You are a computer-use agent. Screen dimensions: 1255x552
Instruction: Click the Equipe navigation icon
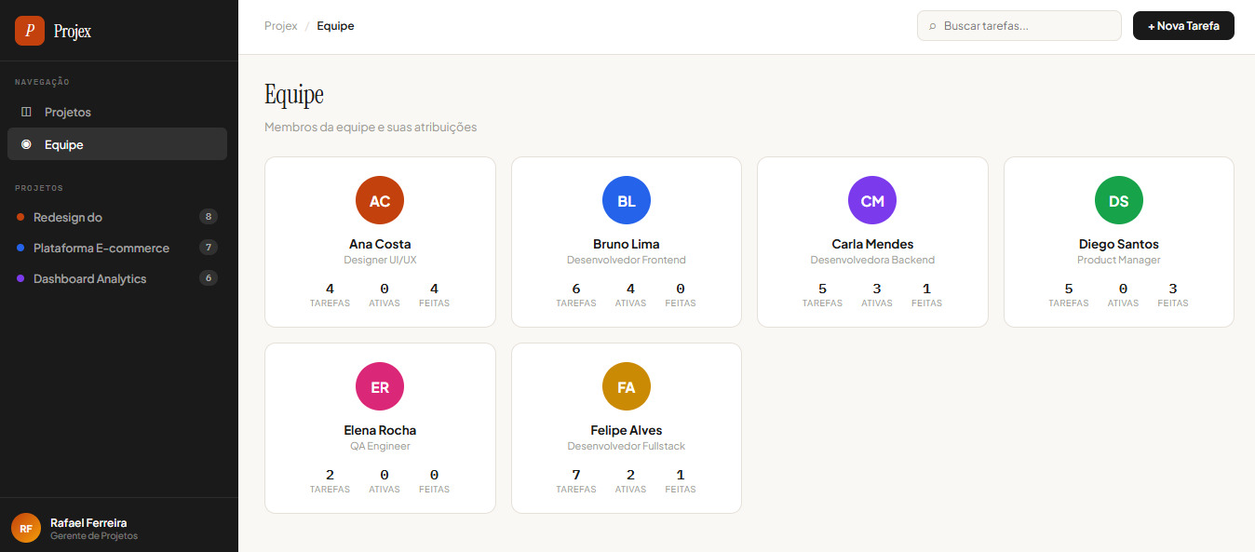[26, 144]
